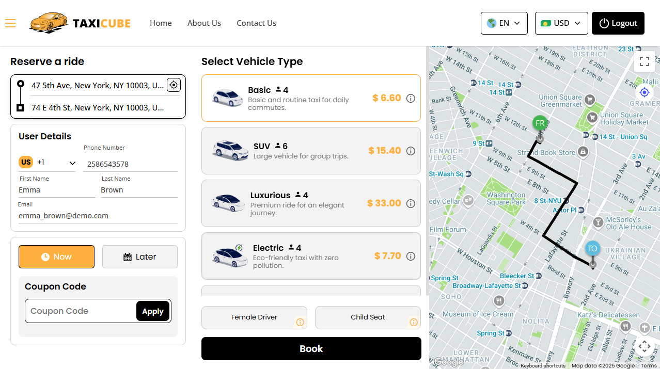
Task: Click the info icon beside Female Driver
Action: coord(300,322)
